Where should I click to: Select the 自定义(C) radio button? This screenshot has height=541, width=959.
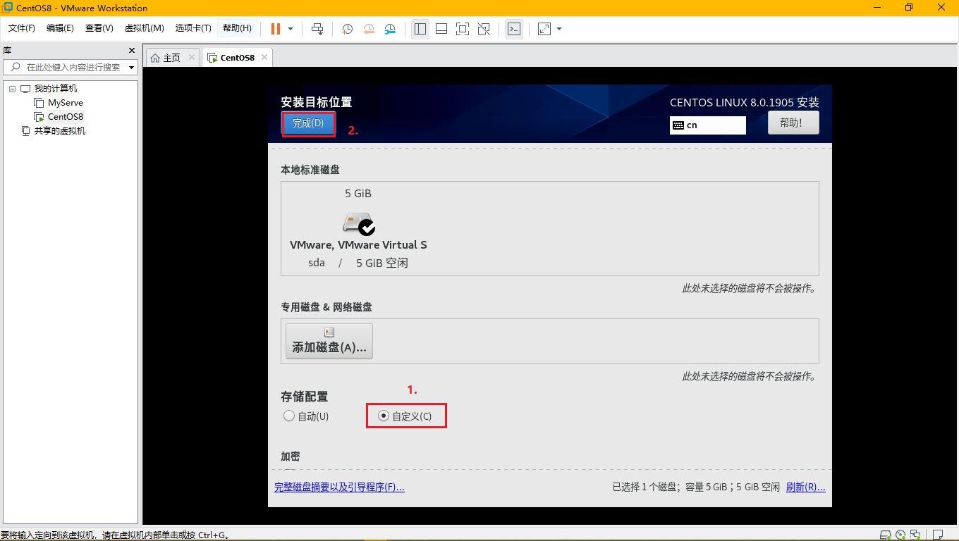click(x=384, y=416)
